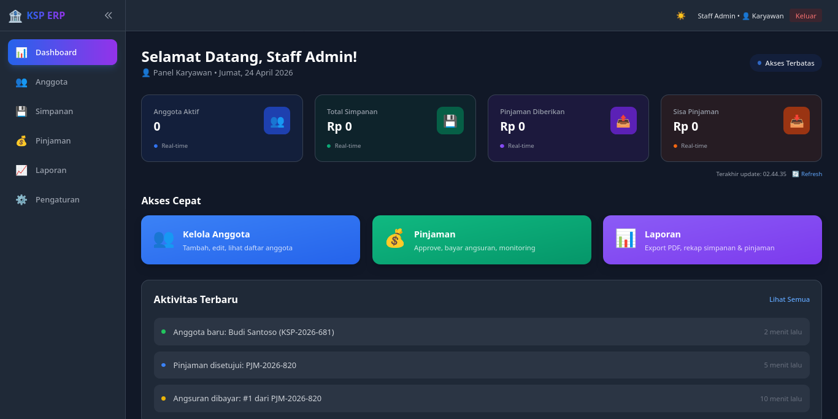Click the Anggota Aktif card people icon
838x419 pixels.
tap(277, 121)
